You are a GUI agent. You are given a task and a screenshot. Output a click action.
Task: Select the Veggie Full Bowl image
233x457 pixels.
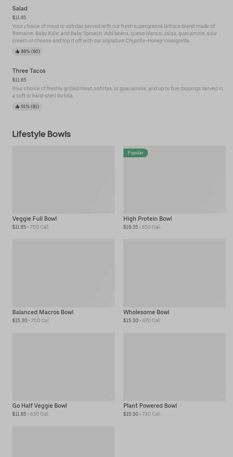pyautogui.click(x=63, y=180)
